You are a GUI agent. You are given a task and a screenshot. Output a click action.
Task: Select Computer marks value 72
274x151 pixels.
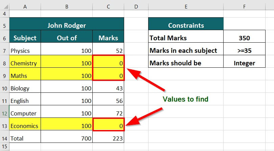tap(108, 111)
